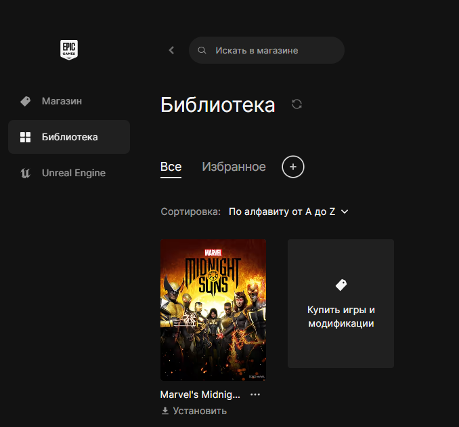Click the magnifier icon in the search bar
Screen dimensions: 459x427
point(202,50)
